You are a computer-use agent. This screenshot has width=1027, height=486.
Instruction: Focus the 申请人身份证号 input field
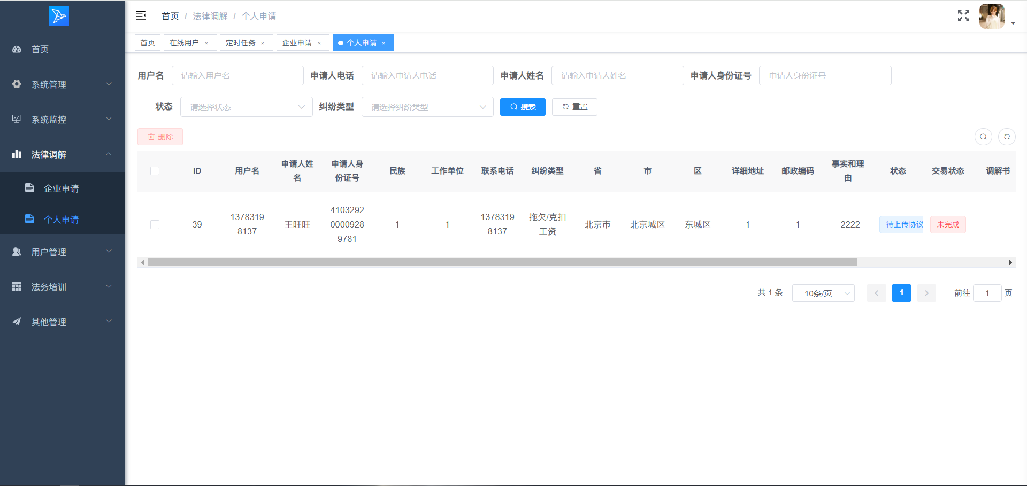tap(825, 75)
